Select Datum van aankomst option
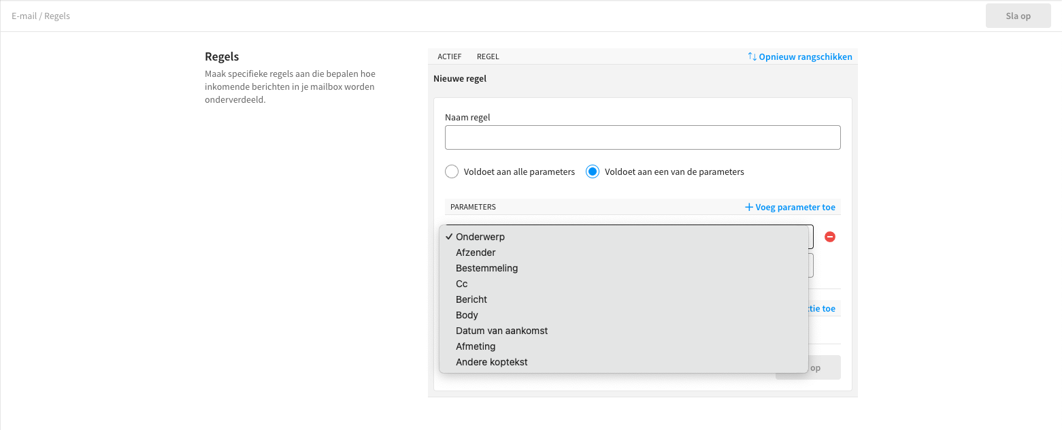Image resolution: width=1062 pixels, height=430 pixels. [501, 331]
